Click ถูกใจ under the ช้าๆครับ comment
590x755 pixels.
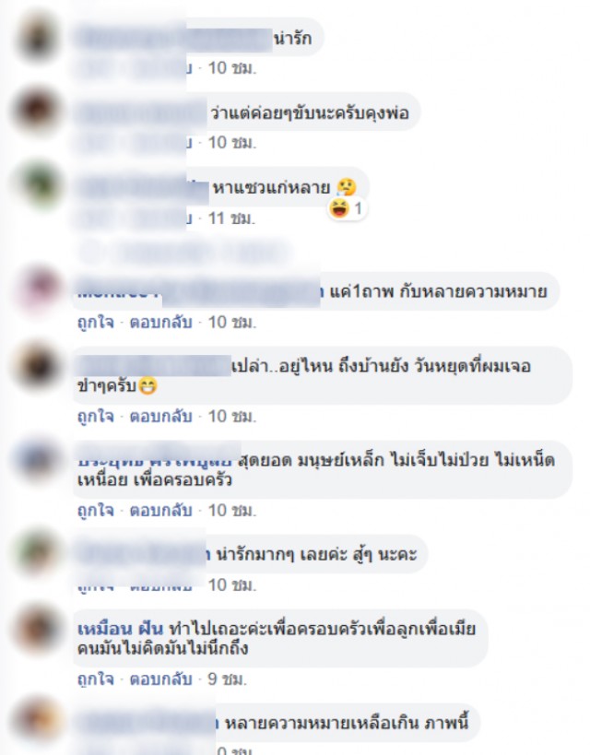pyautogui.click(x=96, y=416)
